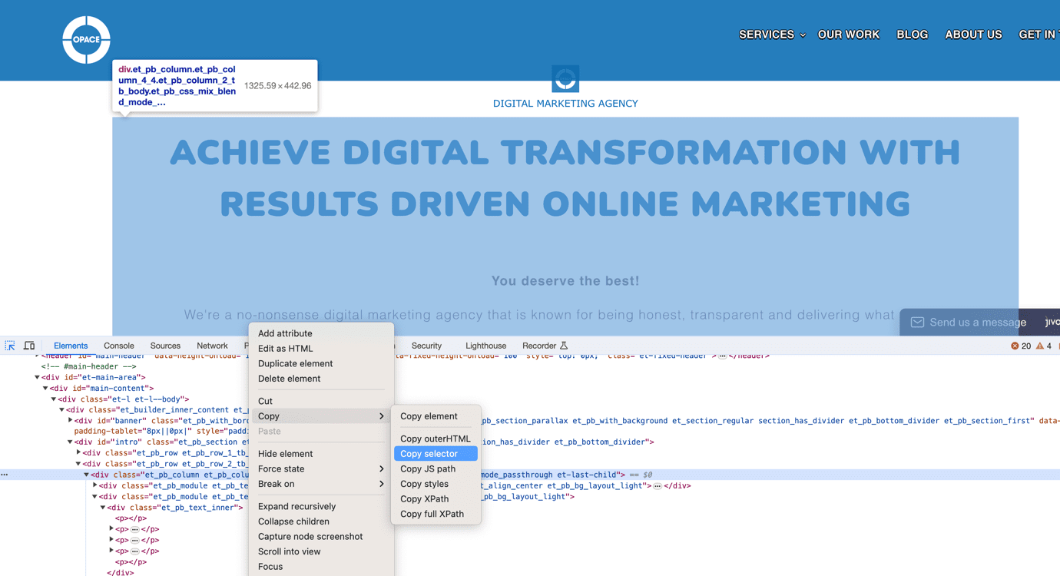Expand the div id="banner" node
This screenshot has width=1060, height=576.
(x=71, y=421)
